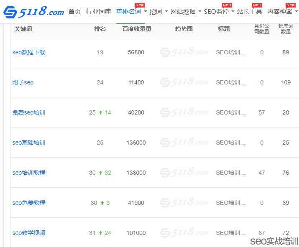Open the keyword link 附子seo
Viewport: 299px width, 247px height.
[x=23, y=82]
